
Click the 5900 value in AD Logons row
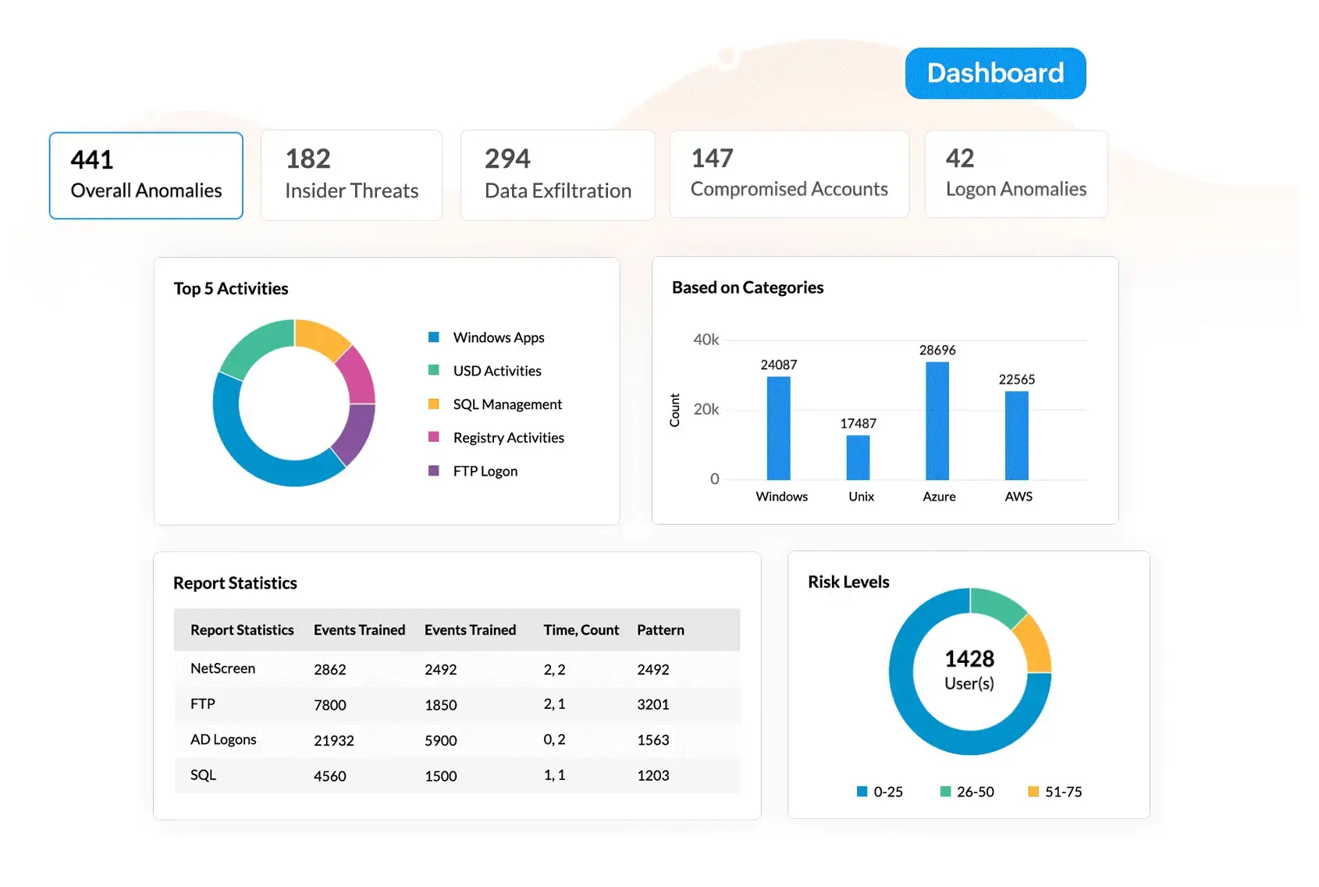point(441,741)
